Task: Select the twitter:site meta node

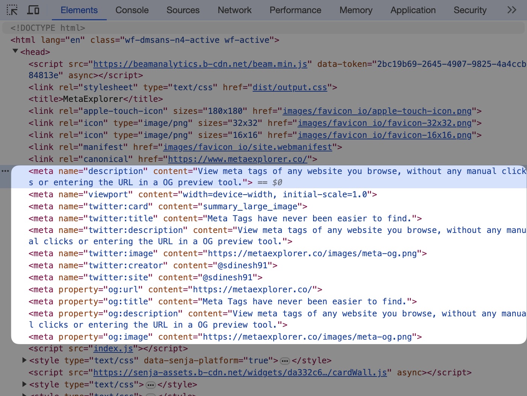Action: 145,278
